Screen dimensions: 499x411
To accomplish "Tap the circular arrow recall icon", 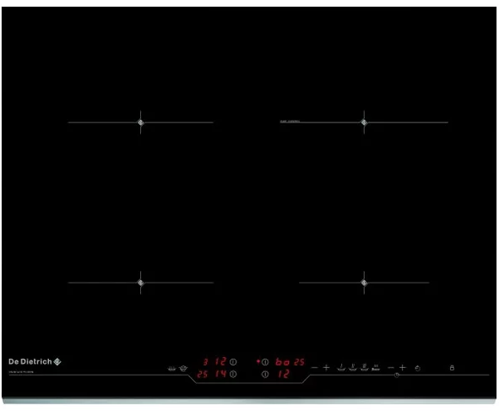I will click(x=418, y=368).
